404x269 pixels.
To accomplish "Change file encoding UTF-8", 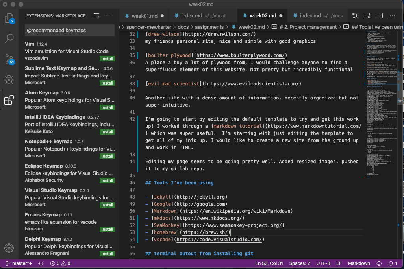I will [x=323, y=263].
